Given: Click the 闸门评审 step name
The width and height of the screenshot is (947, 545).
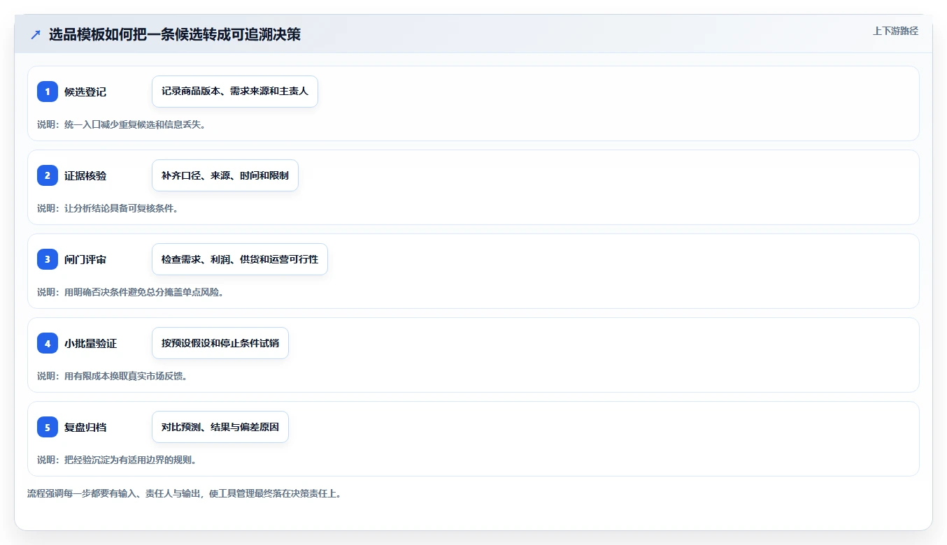Looking at the screenshot, I should click(85, 259).
